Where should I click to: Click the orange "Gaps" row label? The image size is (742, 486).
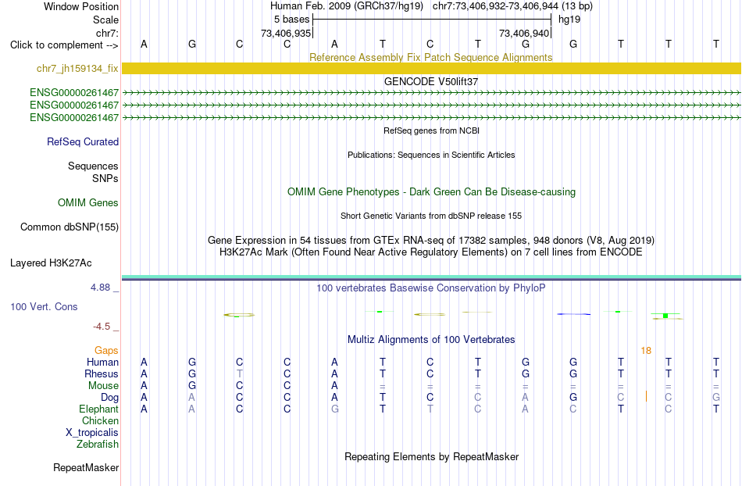pyautogui.click(x=106, y=351)
